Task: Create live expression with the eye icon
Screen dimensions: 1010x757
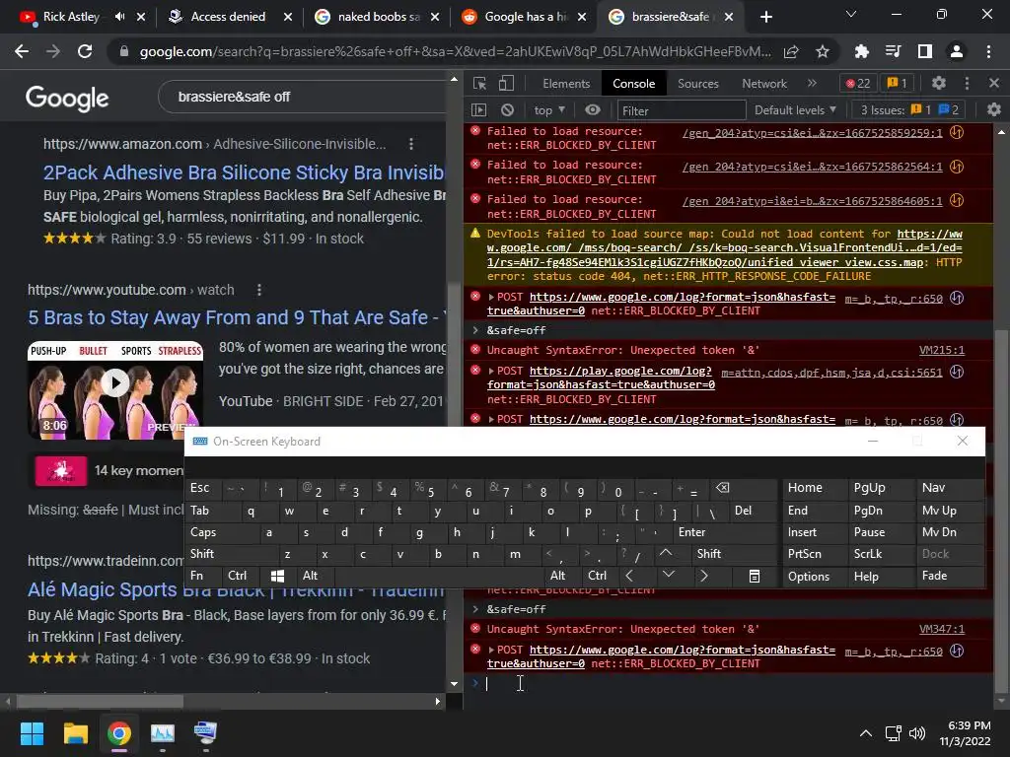Action: pos(593,110)
